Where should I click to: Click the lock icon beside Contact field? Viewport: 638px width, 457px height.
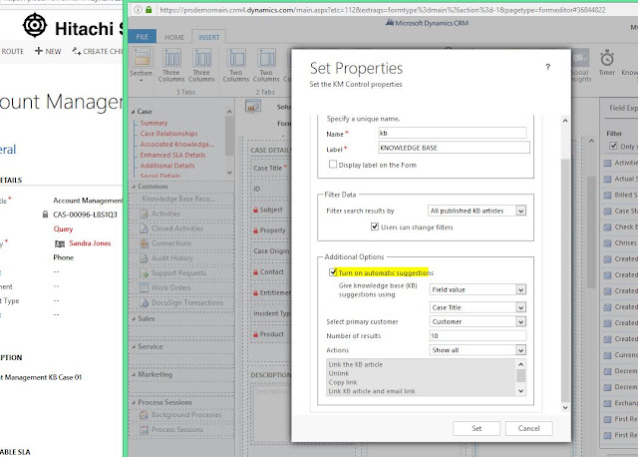tap(255, 272)
